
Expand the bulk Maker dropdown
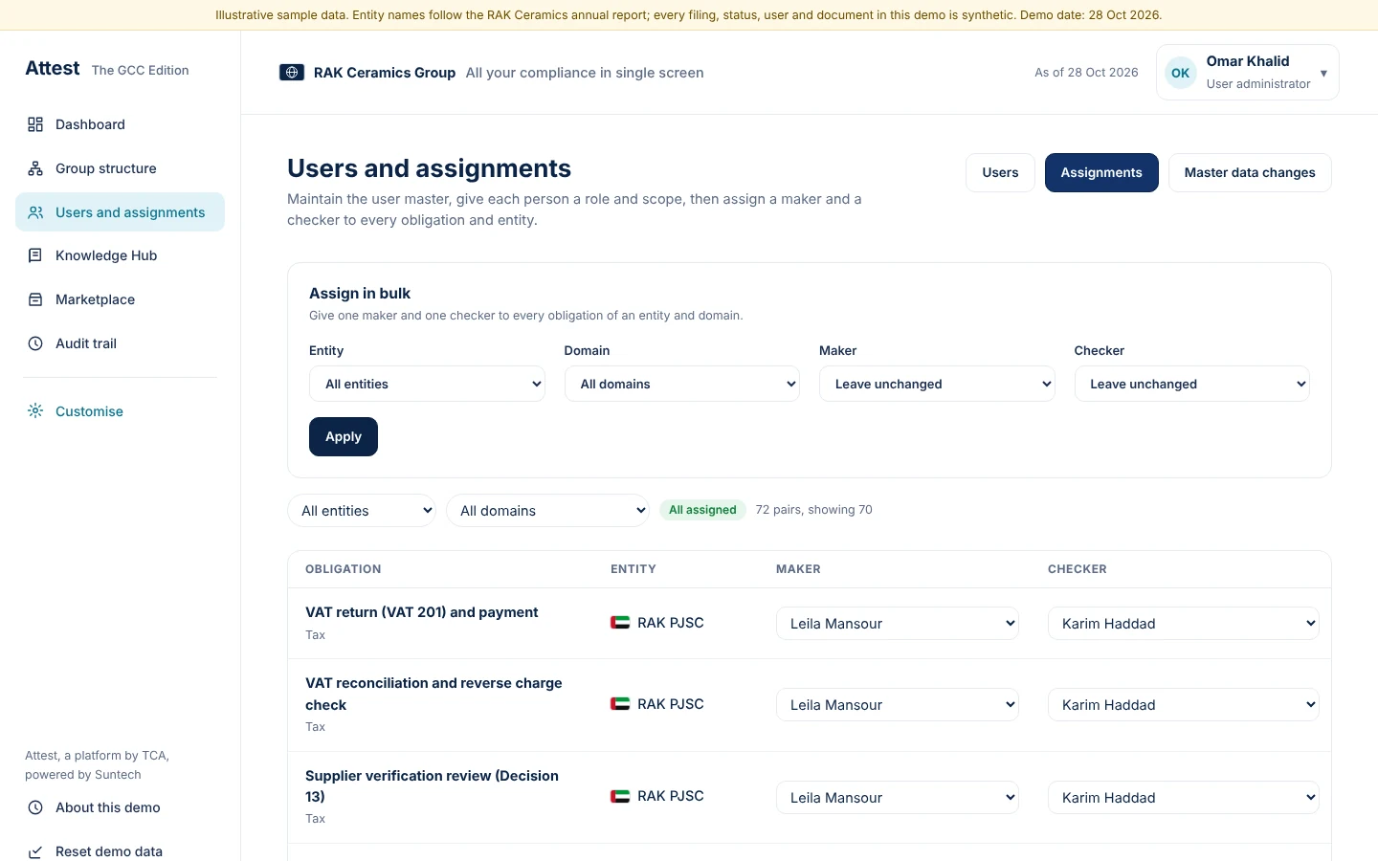point(937,384)
